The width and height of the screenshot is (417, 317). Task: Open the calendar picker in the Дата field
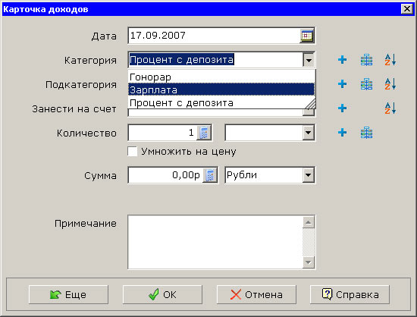pyautogui.click(x=306, y=36)
